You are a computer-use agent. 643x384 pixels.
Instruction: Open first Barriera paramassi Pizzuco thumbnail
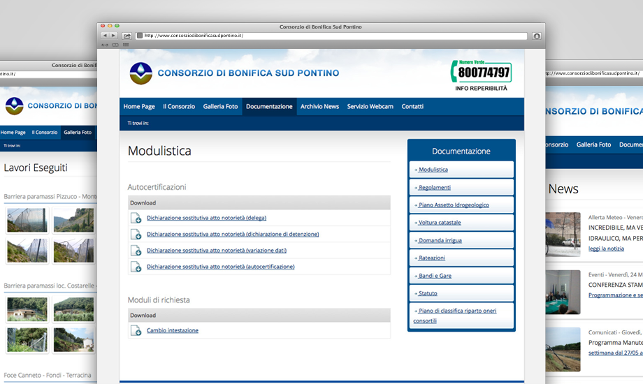click(x=27, y=220)
